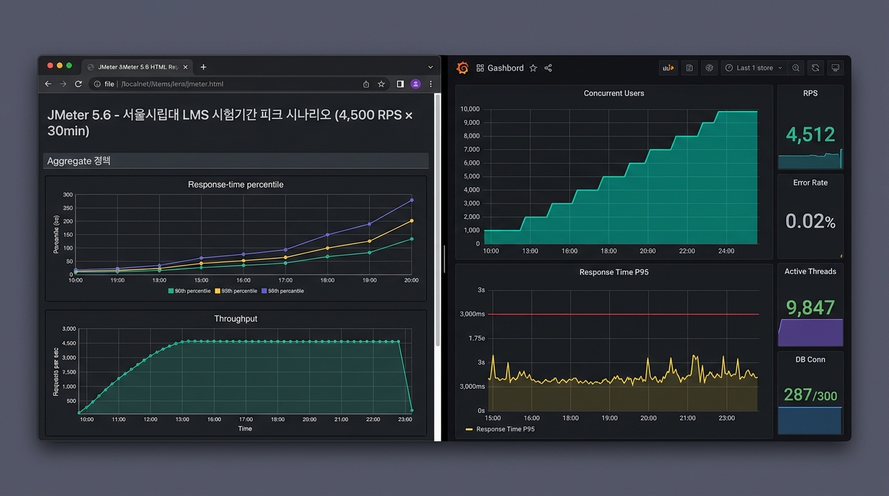This screenshot has height=496, width=889.
Task: Open the dashboard settings gear icon
Action: coord(709,68)
